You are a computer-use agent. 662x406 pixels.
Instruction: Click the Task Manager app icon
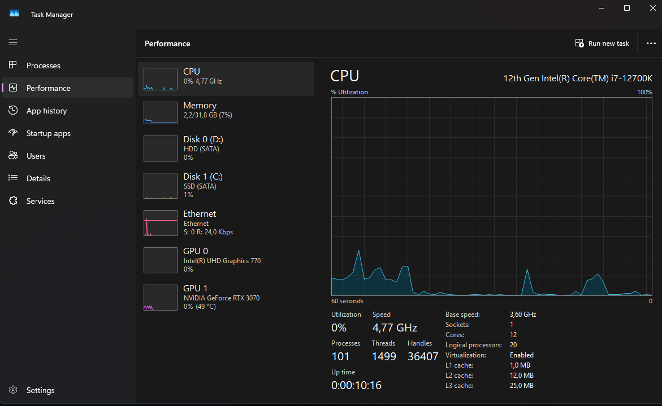[14, 14]
